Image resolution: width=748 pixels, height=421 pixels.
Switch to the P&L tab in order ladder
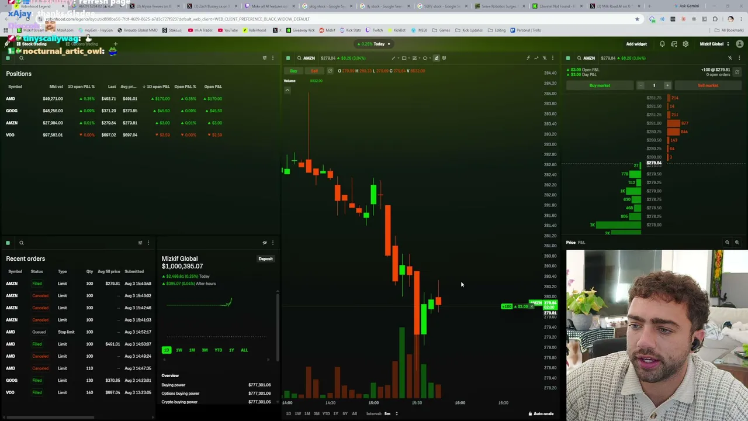[x=581, y=242]
